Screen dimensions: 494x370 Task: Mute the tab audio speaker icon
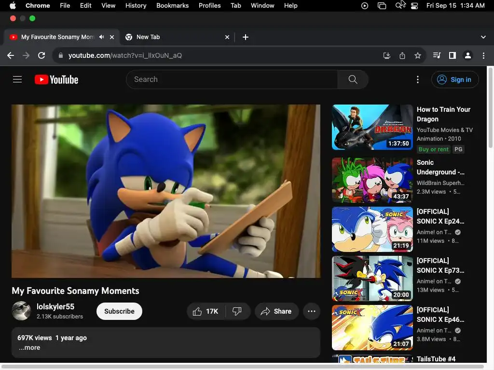tap(101, 37)
